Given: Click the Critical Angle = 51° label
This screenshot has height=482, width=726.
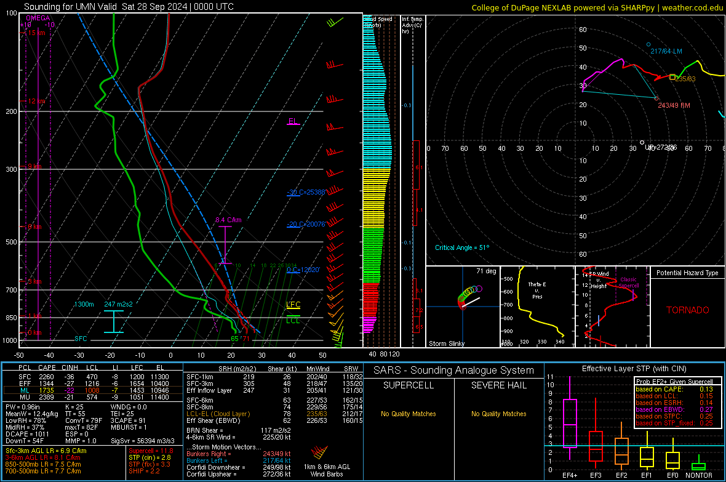Looking at the screenshot, I should pos(461,247).
